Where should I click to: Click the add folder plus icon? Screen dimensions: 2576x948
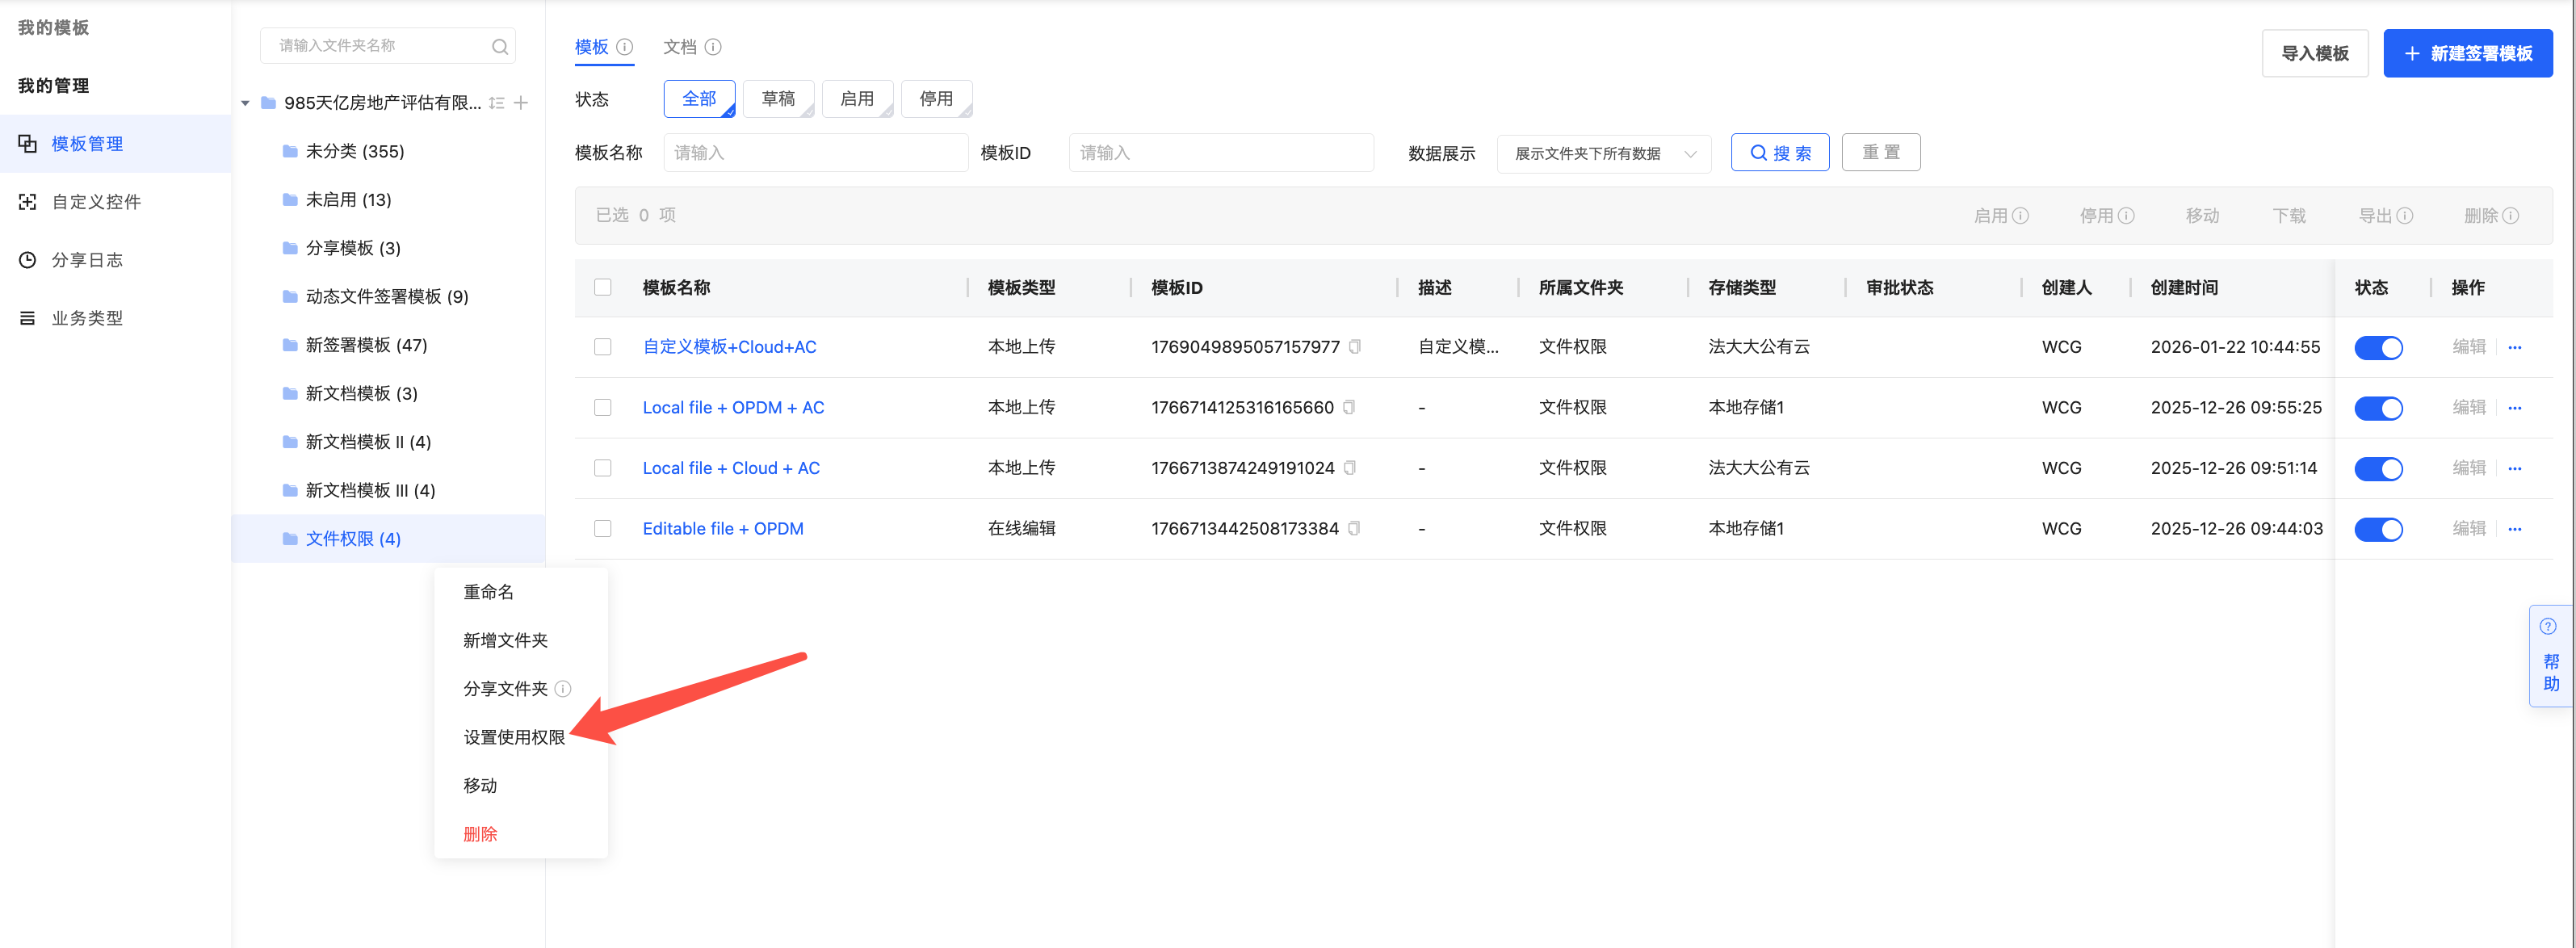tap(521, 103)
